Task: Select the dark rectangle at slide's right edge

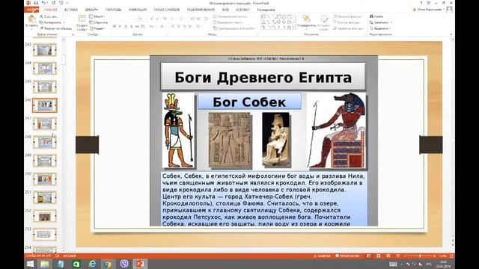Action: [x=431, y=144]
